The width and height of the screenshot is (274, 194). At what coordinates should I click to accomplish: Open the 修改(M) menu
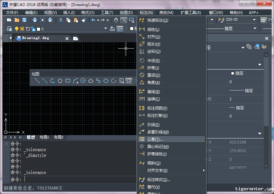166,13
